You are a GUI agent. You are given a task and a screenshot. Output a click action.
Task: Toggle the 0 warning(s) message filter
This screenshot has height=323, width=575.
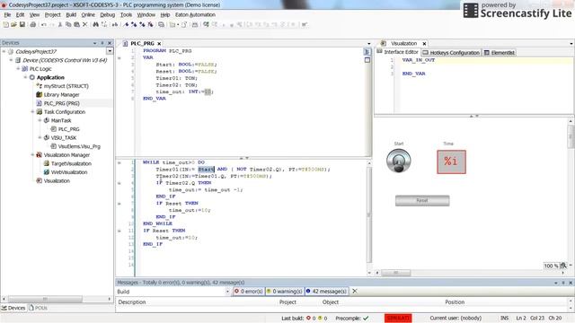coord(285,291)
